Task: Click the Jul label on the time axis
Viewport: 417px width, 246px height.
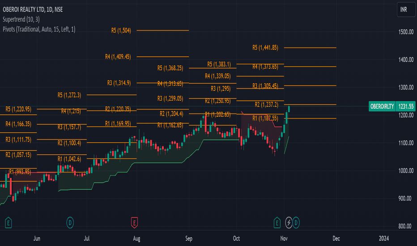Action: [87, 238]
